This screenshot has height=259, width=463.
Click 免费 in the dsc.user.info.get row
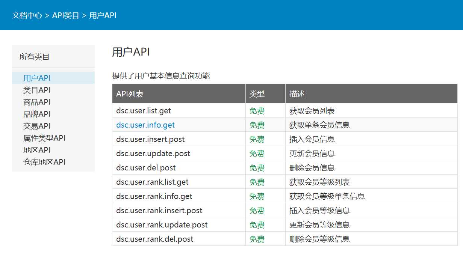point(257,125)
